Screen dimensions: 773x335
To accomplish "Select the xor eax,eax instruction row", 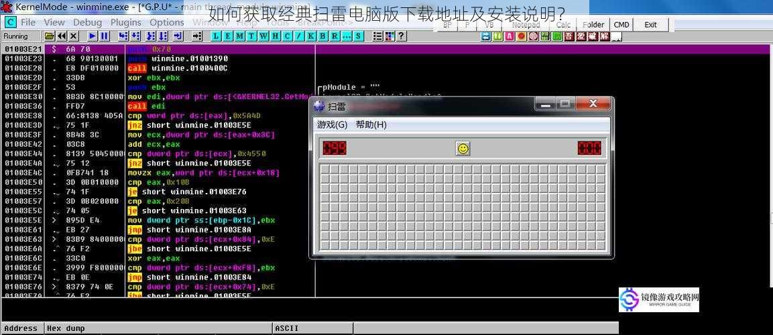I will tap(160, 258).
